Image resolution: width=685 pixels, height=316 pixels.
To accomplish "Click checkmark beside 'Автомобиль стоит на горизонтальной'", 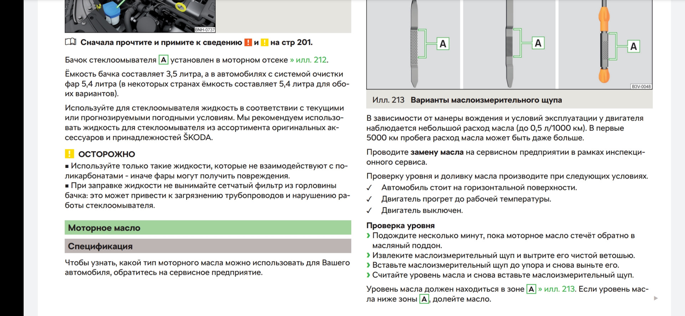I will coord(369,188).
